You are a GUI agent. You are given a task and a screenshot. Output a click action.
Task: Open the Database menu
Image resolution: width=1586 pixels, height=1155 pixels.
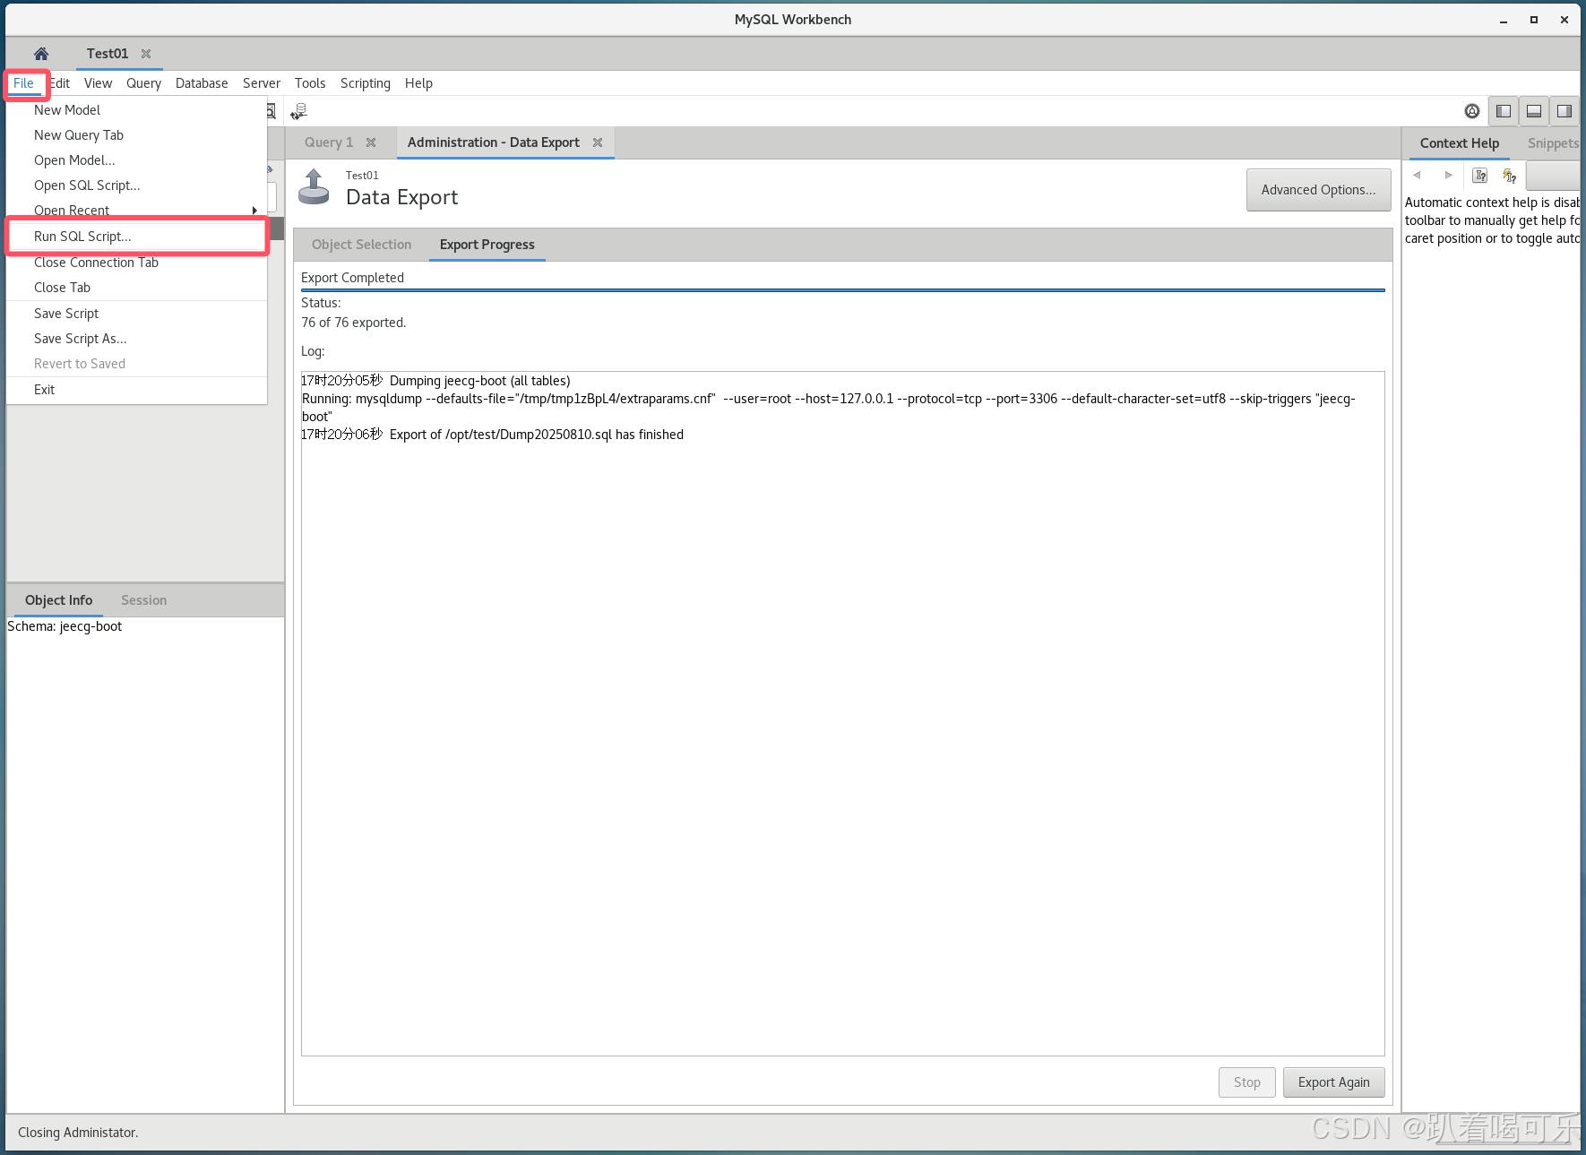(202, 83)
